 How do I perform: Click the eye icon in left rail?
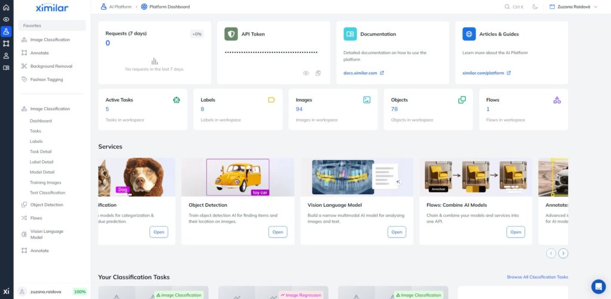click(6, 20)
